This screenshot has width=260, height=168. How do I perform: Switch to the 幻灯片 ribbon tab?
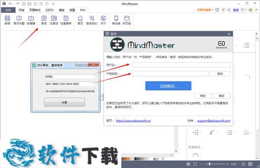point(50,10)
